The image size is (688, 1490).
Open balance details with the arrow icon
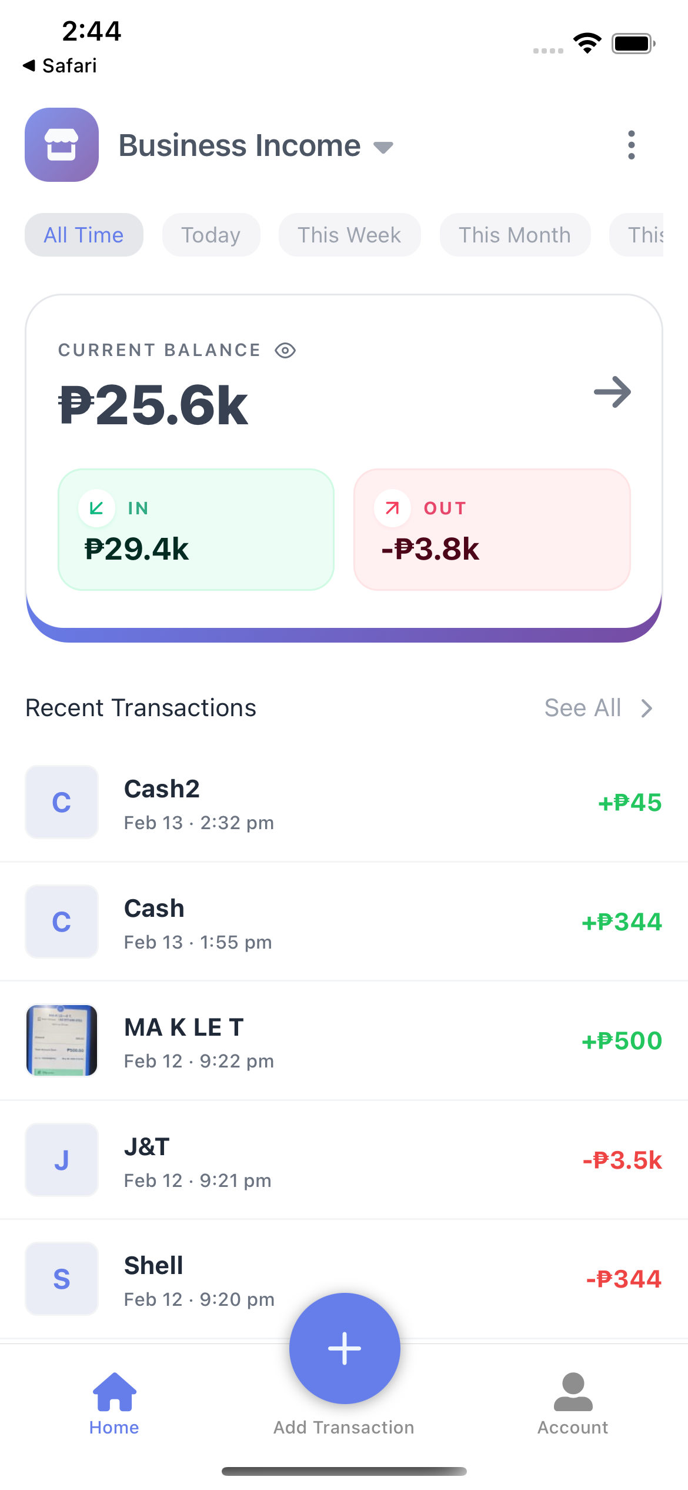[x=612, y=392]
